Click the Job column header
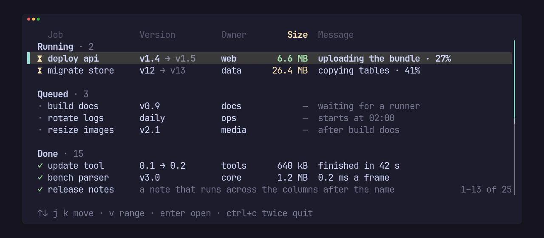This screenshot has height=238, width=544. pyautogui.click(x=55, y=35)
